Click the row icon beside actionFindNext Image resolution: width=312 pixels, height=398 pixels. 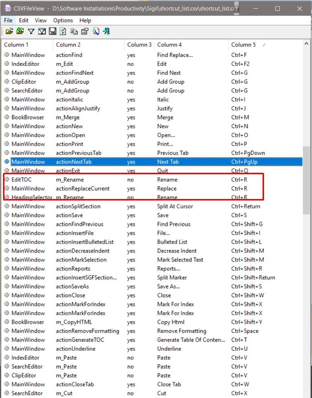point(7,72)
